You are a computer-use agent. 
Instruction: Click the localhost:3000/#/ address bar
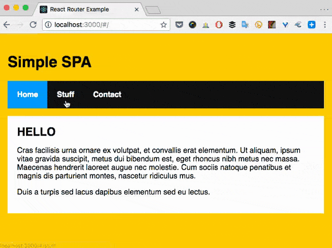106,25
